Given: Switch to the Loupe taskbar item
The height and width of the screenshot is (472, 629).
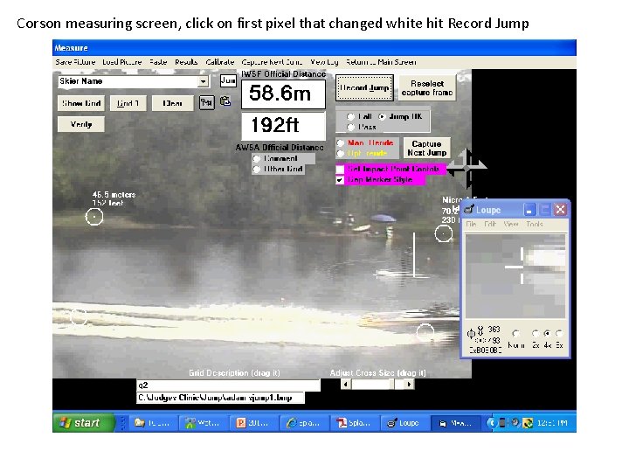Looking at the screenshot, I should click(x=404, y=423).
